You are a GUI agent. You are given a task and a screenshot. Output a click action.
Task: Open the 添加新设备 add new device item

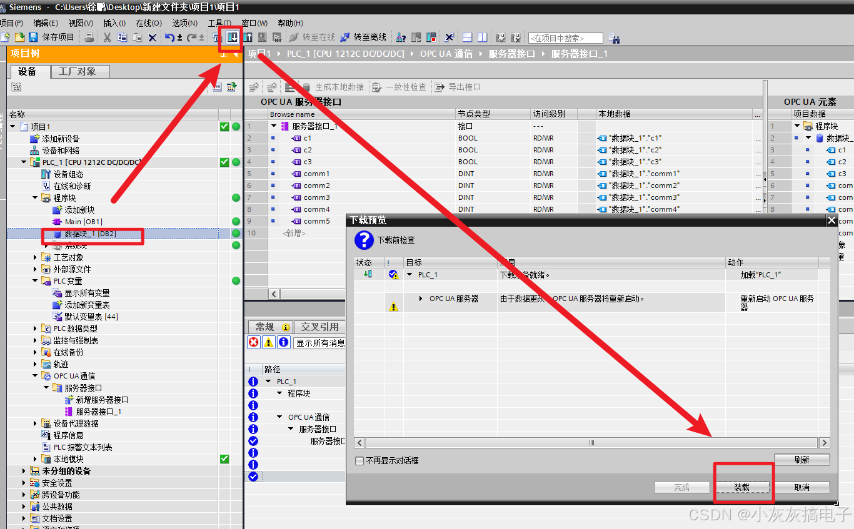[x=55, y=139]
